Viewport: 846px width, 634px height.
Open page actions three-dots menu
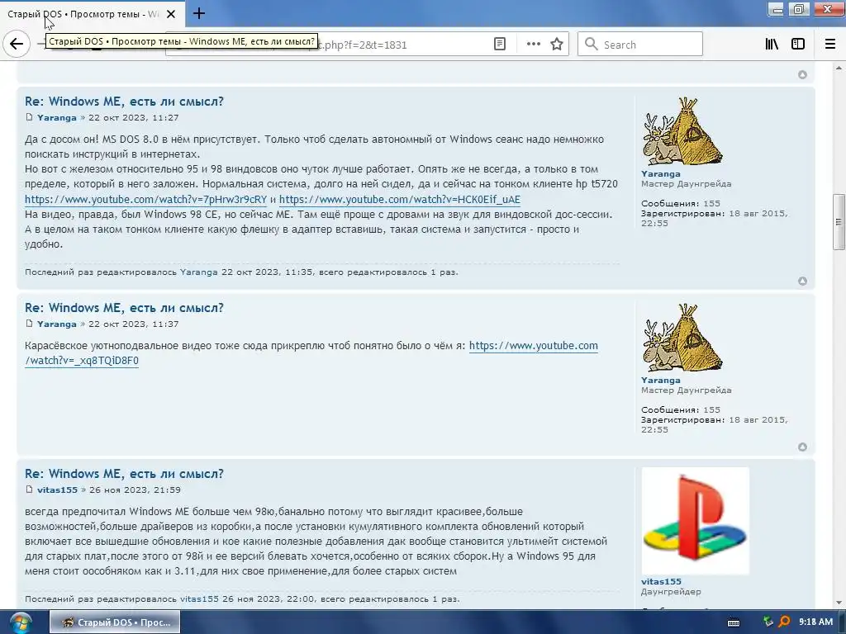(x=533, y=45)
